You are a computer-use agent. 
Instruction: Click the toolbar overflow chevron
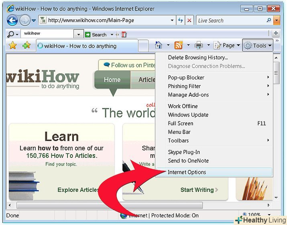click(x=277, y=41)
